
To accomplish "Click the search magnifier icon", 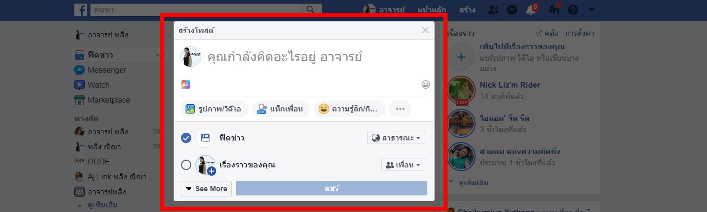I will click(310, 10).
